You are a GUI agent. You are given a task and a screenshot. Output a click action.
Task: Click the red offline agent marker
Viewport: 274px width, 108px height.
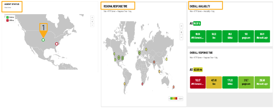[57, 44]
